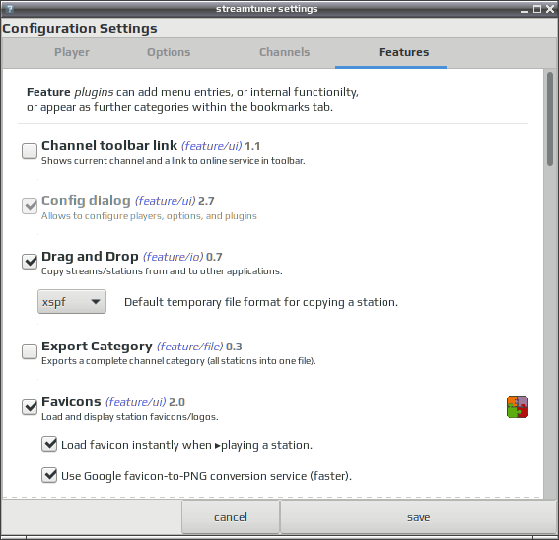
Task: Click 'Default temporary file format' description
Action: point(261,302)
